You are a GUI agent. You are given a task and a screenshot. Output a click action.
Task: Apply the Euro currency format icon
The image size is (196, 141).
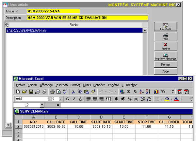pos(123,99)
